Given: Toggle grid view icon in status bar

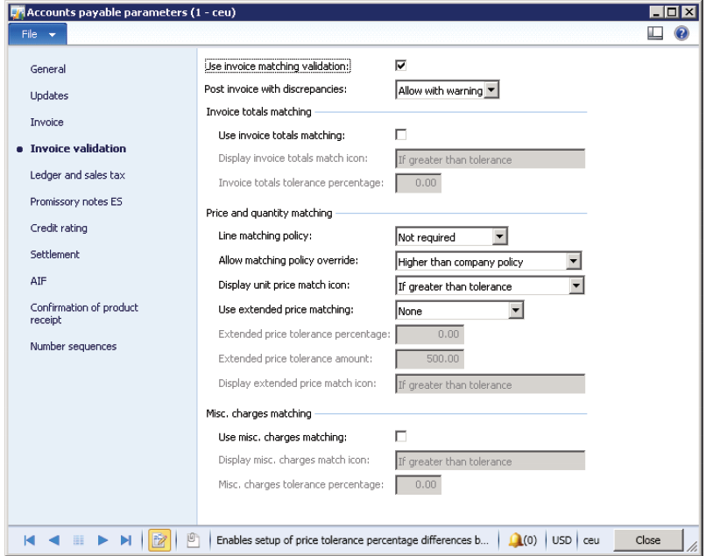Looking at the screenshot, I should [x=78, y=540].
